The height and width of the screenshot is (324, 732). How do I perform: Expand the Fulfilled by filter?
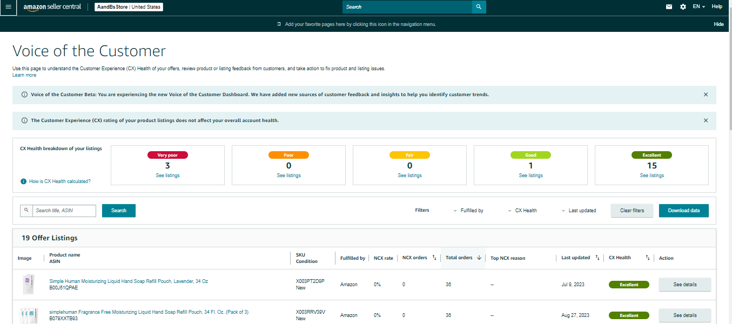point(468,211)
